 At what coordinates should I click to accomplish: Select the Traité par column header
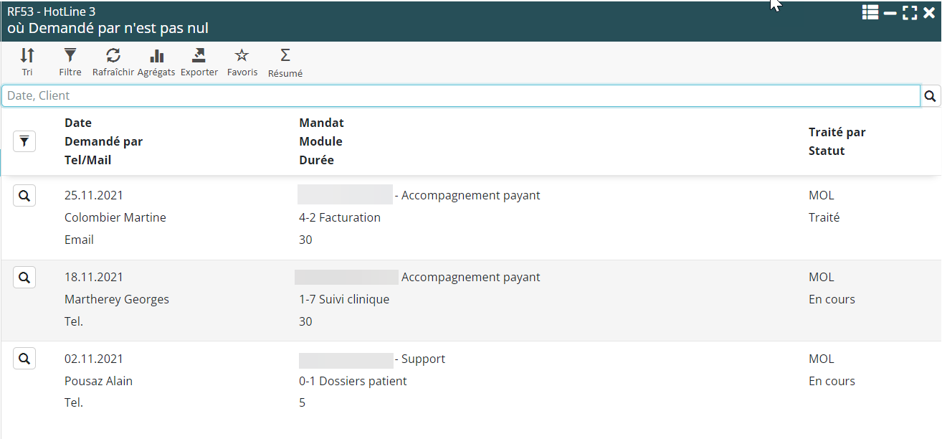pos(837,132)
